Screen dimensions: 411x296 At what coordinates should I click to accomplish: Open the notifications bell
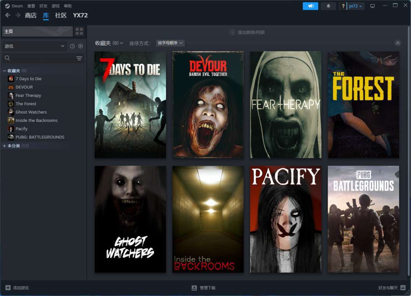[x=328, y=6]
